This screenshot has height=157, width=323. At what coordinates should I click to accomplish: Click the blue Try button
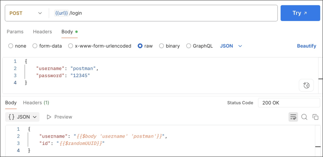300,13
